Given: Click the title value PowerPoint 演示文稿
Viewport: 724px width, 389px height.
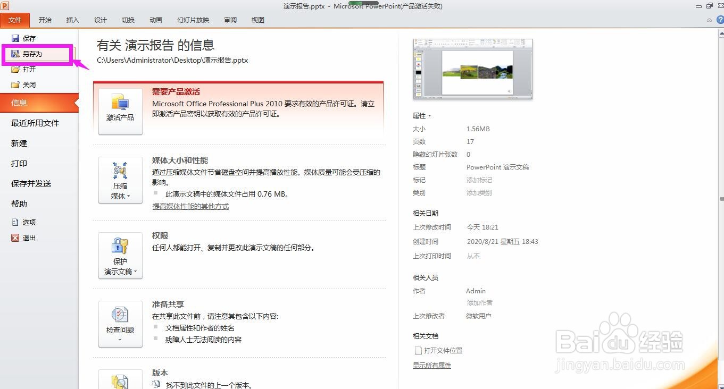Looking at the screenshot, I should [x=497, y=167].
